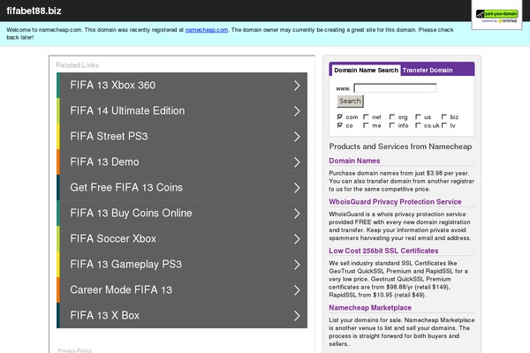Click arrow beside Get Free FIFA 13 Coins

[x=297, y=188]
